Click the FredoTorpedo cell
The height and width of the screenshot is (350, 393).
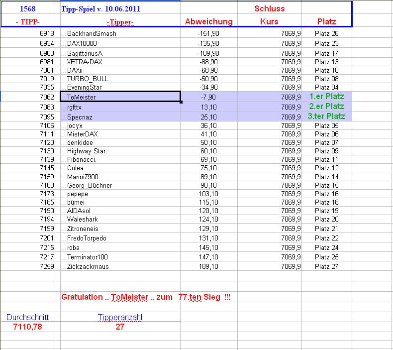[120, 238]
